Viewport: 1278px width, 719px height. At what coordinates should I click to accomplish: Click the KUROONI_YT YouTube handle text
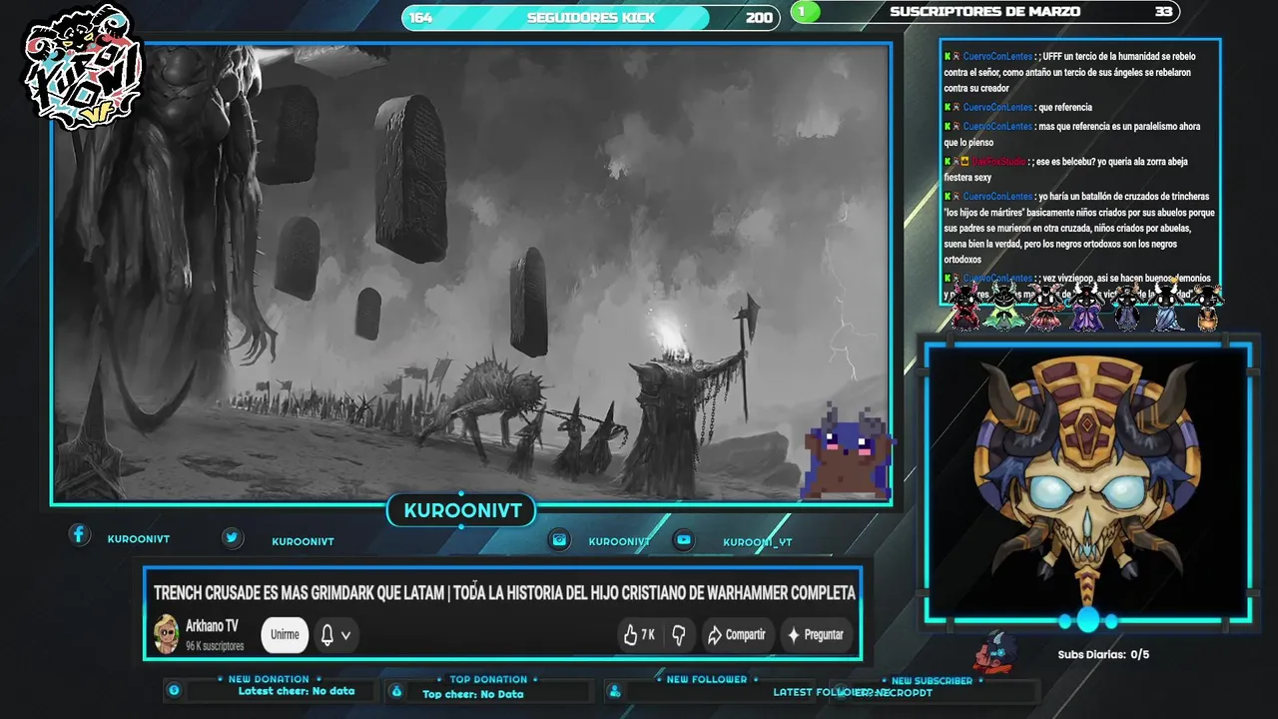click(758, 542)
